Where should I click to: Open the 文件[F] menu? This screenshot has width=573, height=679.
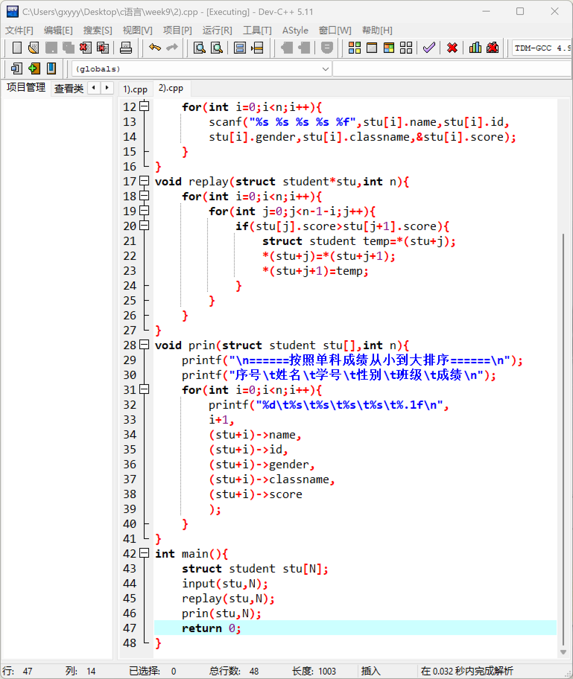coord(19,30)
